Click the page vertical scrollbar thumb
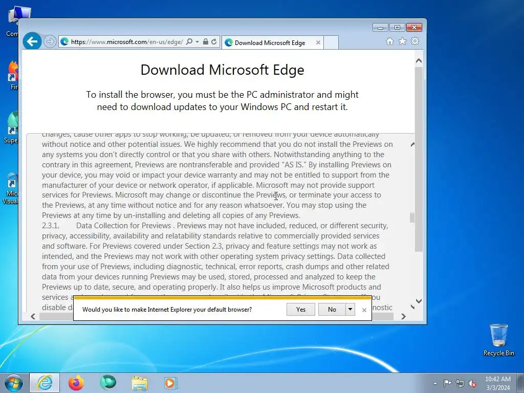524x393 pixels. [419, 160]
